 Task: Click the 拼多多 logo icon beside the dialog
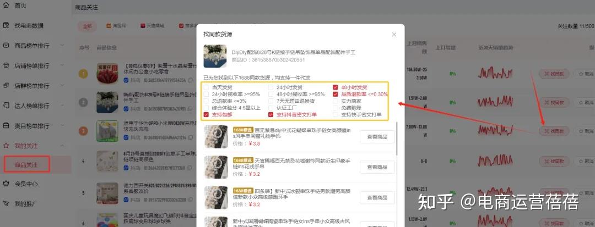181,26
